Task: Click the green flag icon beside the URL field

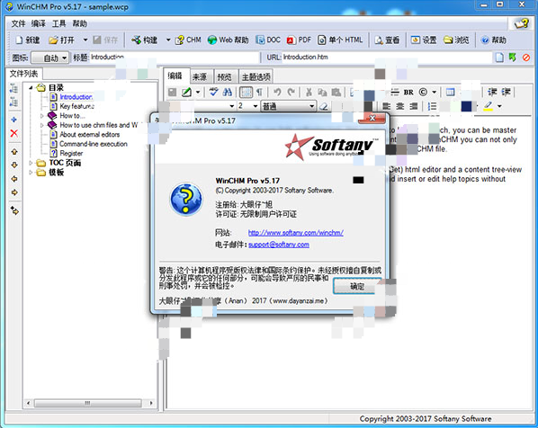Action: 513,58
